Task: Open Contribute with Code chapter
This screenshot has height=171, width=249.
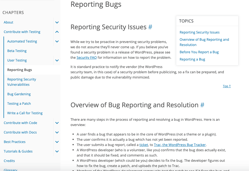Action: tap(20, 123)
